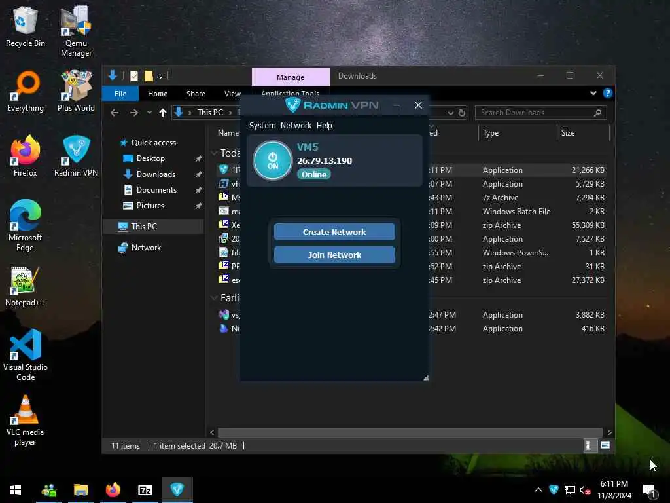Open the Help menu in Radmin VPN
The image size is (670, 503).
[325, 125]
